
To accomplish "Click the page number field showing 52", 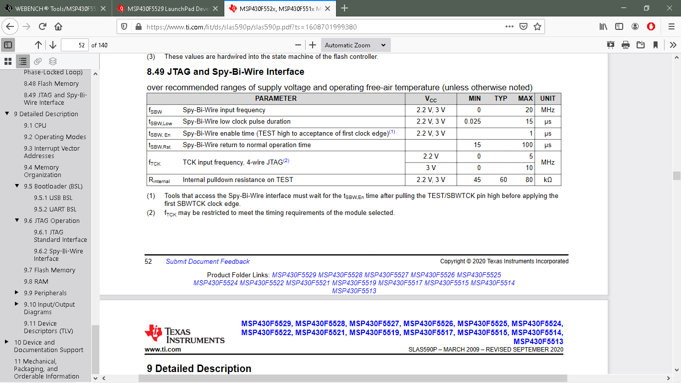I will pyautogui.click(x=75, y=45).
